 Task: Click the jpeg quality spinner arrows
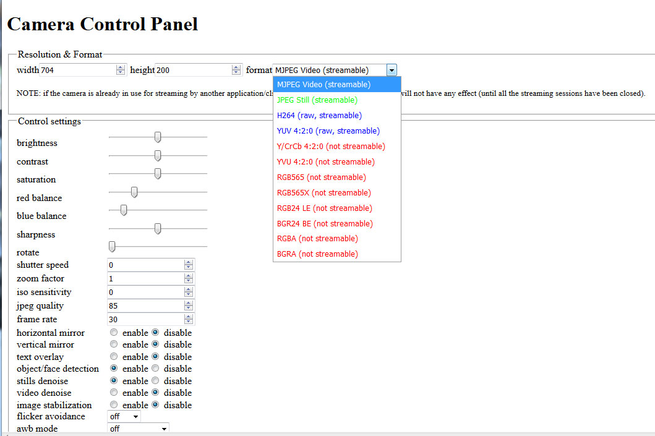pyautogui.click(x=189, y=306)
